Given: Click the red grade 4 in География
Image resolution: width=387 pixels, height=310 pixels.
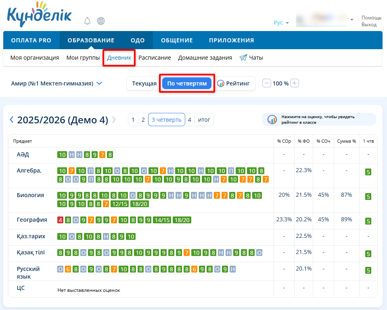Looking at the screenshot, I should tap(60, 220).
